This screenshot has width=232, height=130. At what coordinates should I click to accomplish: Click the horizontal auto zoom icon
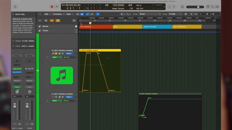click(x=196, y=14)
